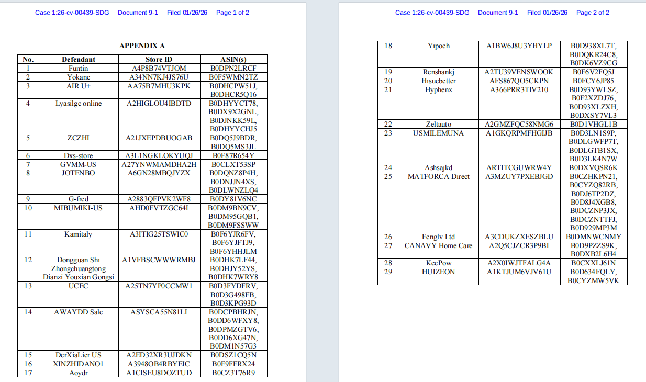Click store ID A34NN7KJ4JS76U

click(159, 77)
